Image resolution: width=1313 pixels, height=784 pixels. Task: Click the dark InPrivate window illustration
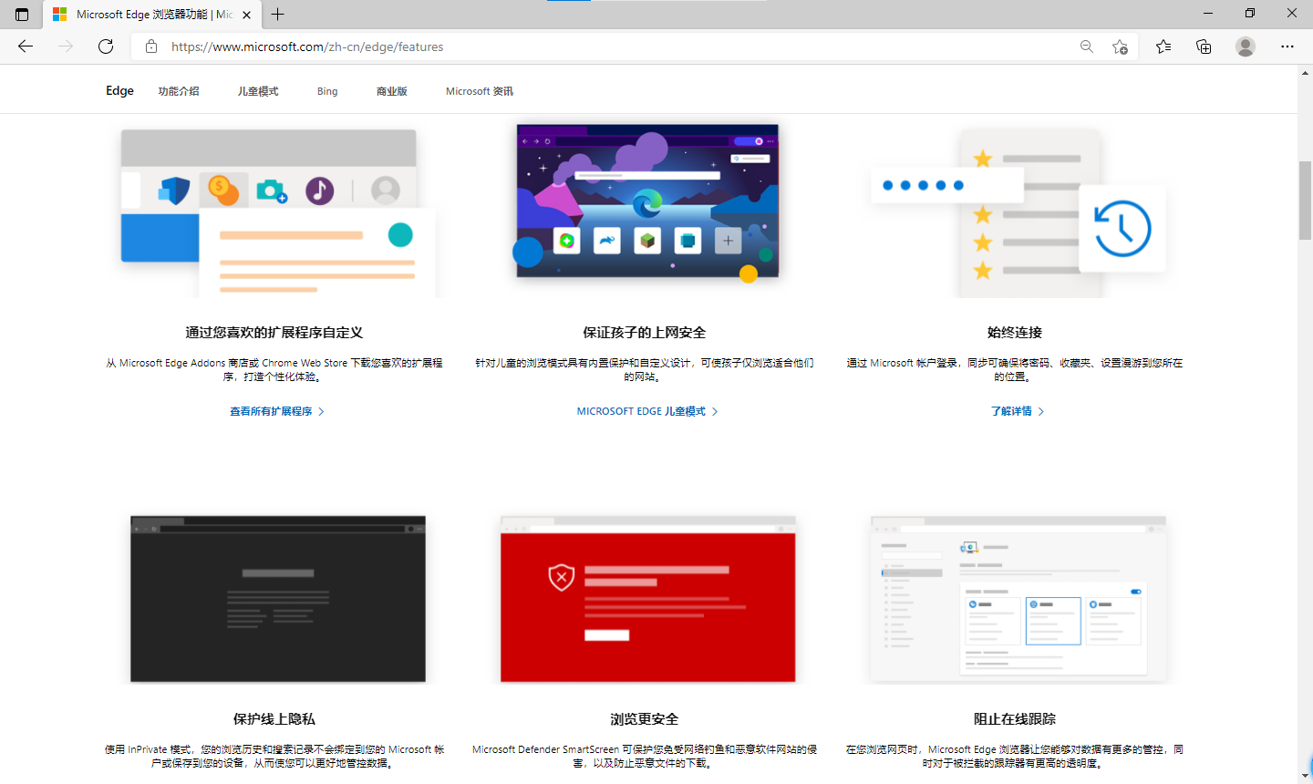coord(278,599)
